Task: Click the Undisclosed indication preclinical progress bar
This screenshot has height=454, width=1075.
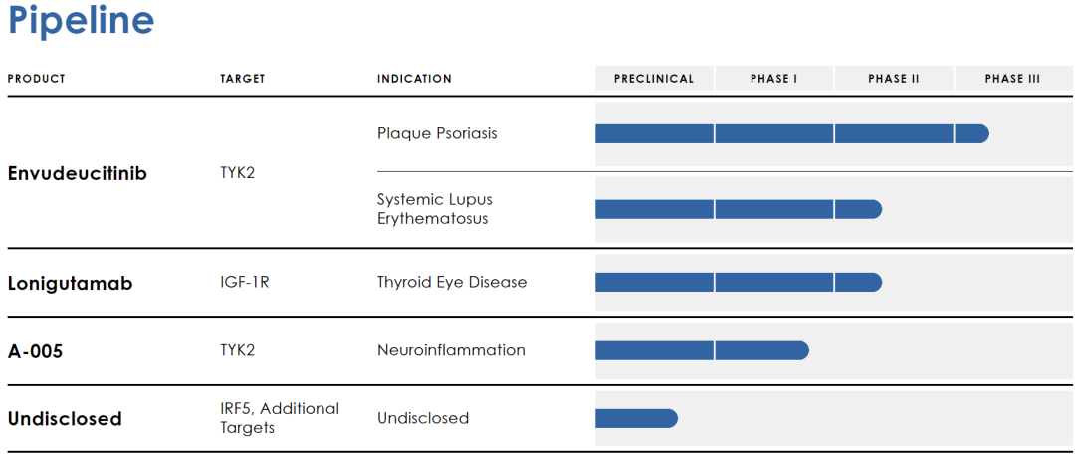Action: pos(636,418)
